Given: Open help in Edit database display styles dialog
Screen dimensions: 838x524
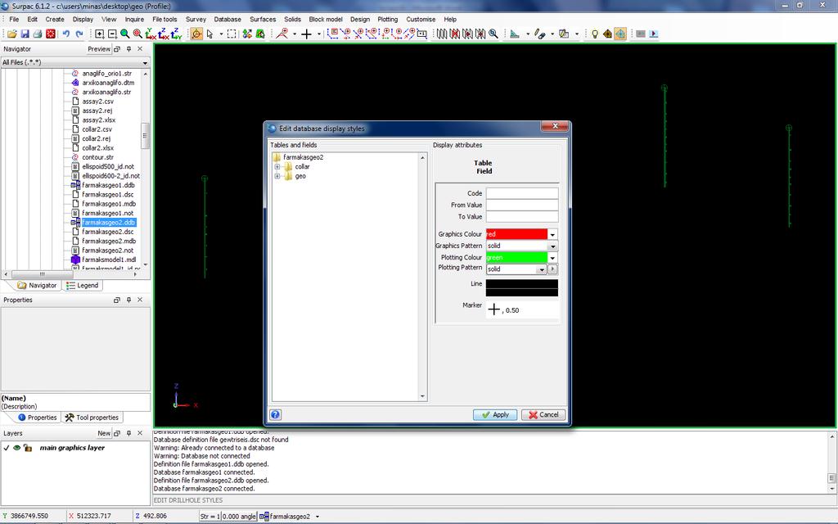Looking at the screenshot, I should [x=275, y=414].
